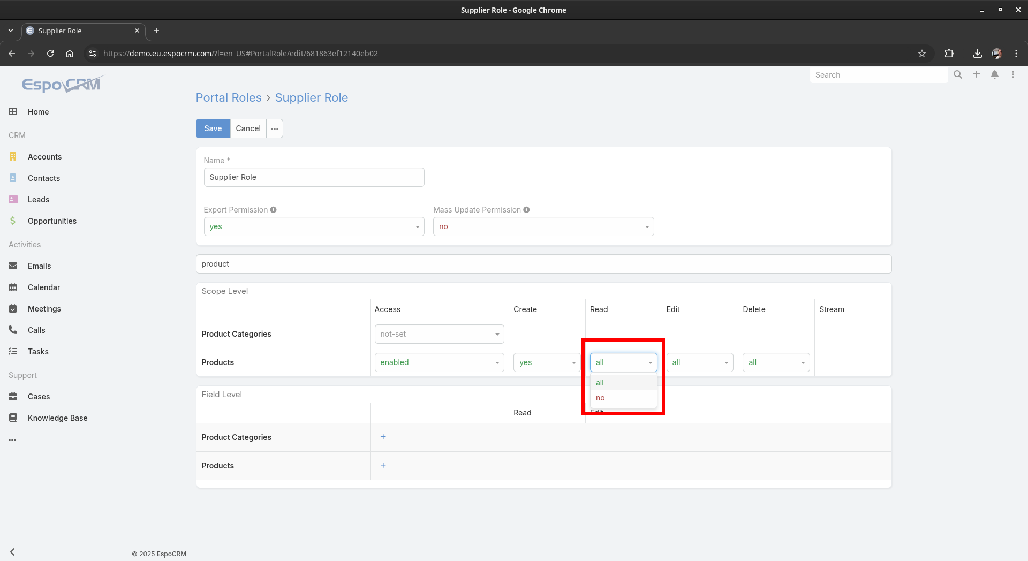Click the Name input field
This screenshot has width=1028, height=561.
click(x=314, y=177)
